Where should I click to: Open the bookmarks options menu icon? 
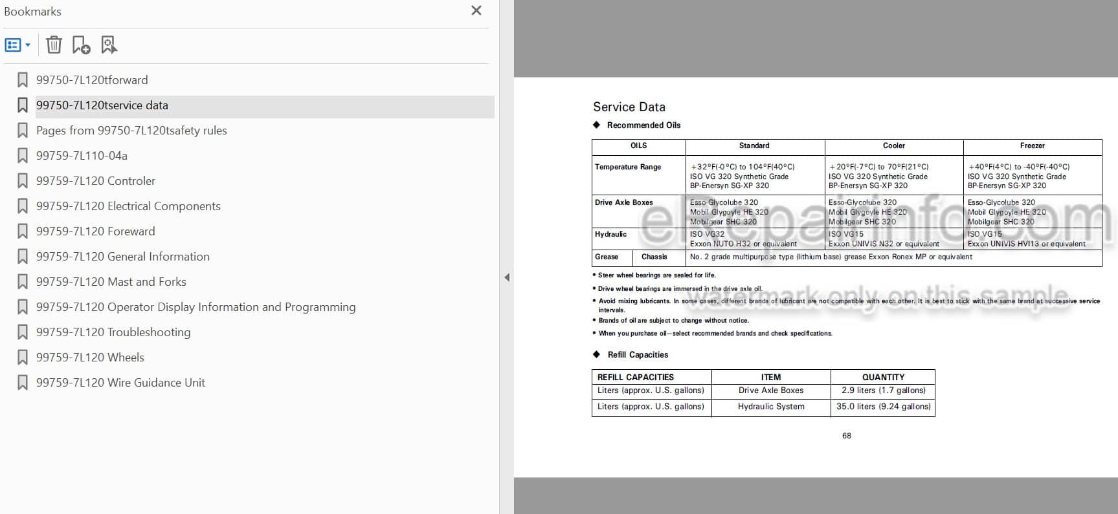point(17,45)
